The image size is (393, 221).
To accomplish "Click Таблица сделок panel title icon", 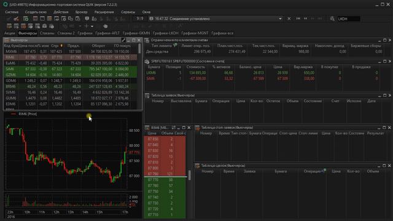I will (197, 166).
